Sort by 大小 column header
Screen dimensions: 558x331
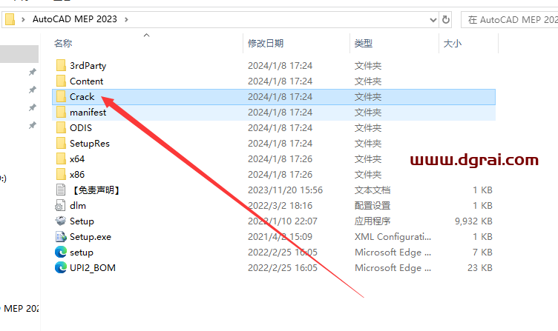(453, 44)
